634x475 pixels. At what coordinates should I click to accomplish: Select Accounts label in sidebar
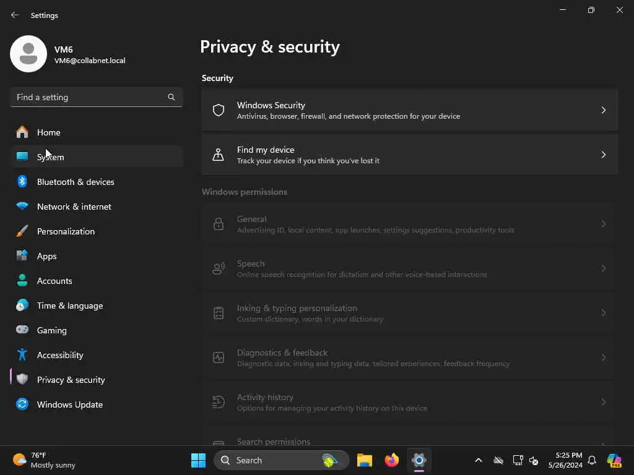tap(54, 281)
